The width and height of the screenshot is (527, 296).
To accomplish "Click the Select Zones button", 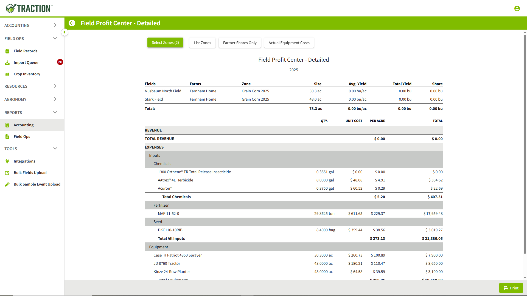I will (x=165, y=43).
